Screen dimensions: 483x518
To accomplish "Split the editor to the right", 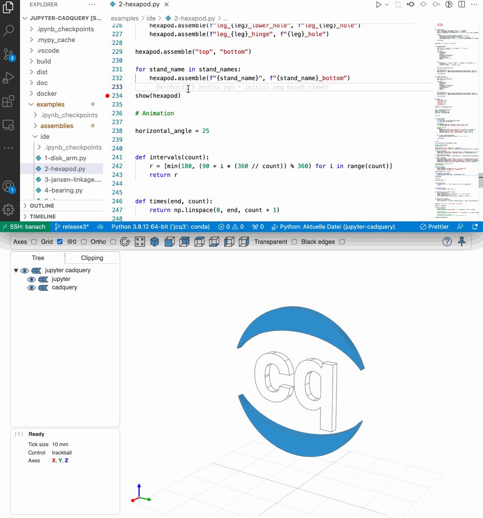I will [x=462, y=4].
